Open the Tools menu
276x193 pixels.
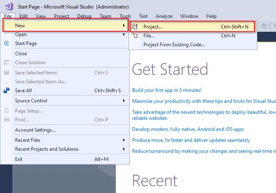tap(125, 16)
